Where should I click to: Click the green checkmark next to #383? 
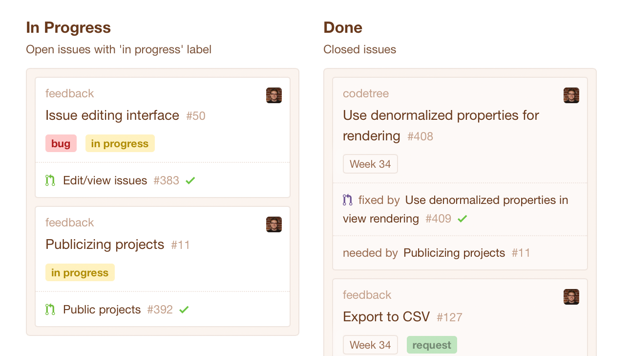pyautogui.click(x=190, y=180)
